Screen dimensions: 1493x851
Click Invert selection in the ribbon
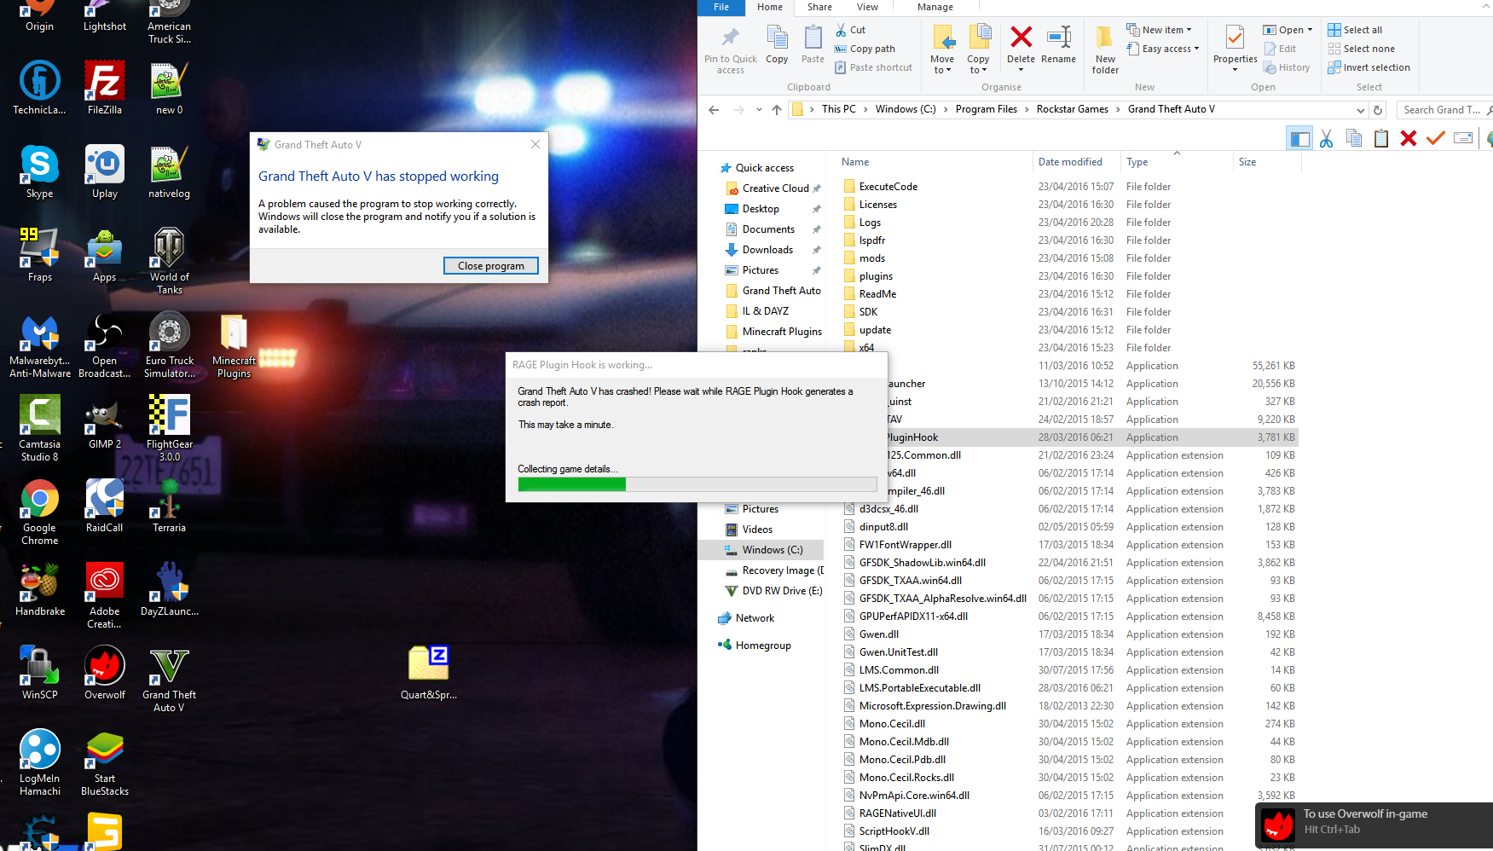(x=1369, y=67)
